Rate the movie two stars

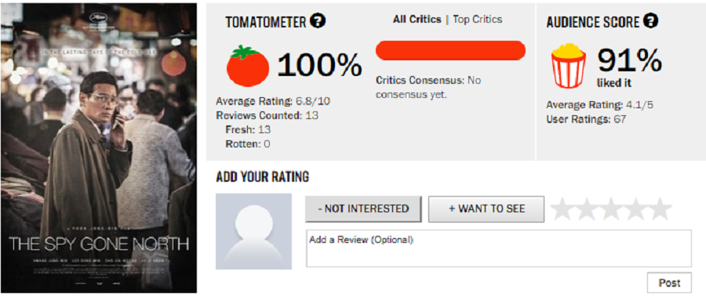pyautogui.click(x=587, y=209)
